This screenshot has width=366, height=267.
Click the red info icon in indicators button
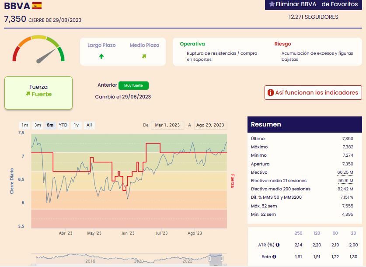(271, 93)
